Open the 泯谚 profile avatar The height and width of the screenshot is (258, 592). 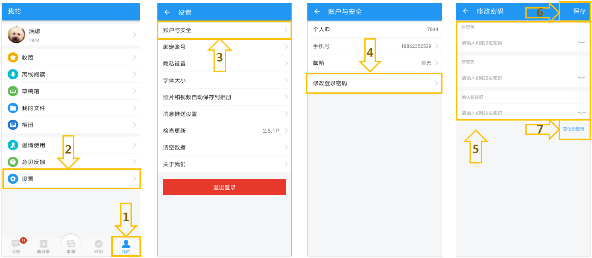[16, 35]
